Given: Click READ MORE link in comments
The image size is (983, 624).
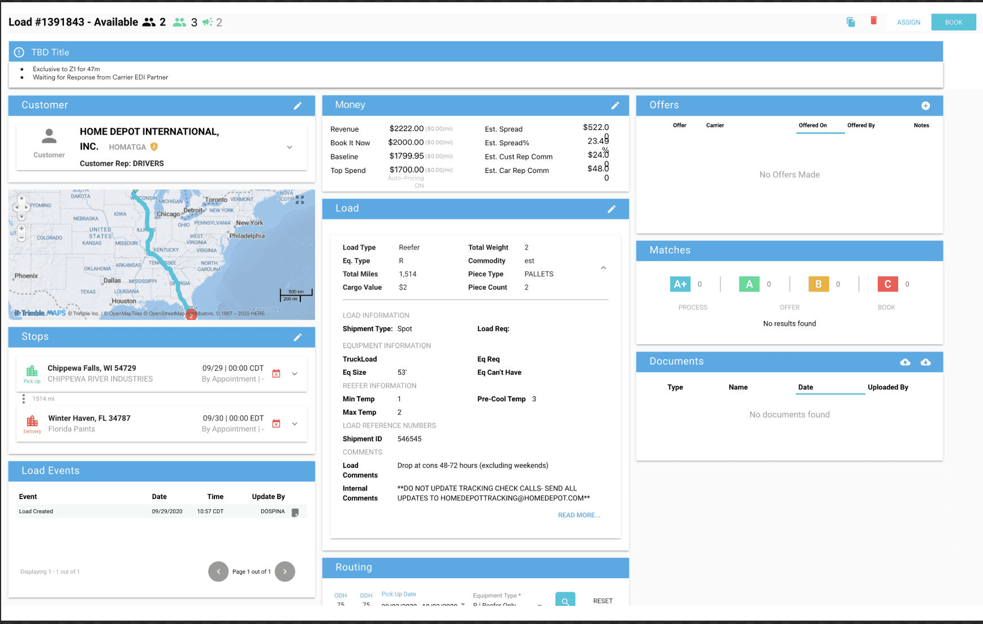Looking at the screenshot, I should (579, 515).
